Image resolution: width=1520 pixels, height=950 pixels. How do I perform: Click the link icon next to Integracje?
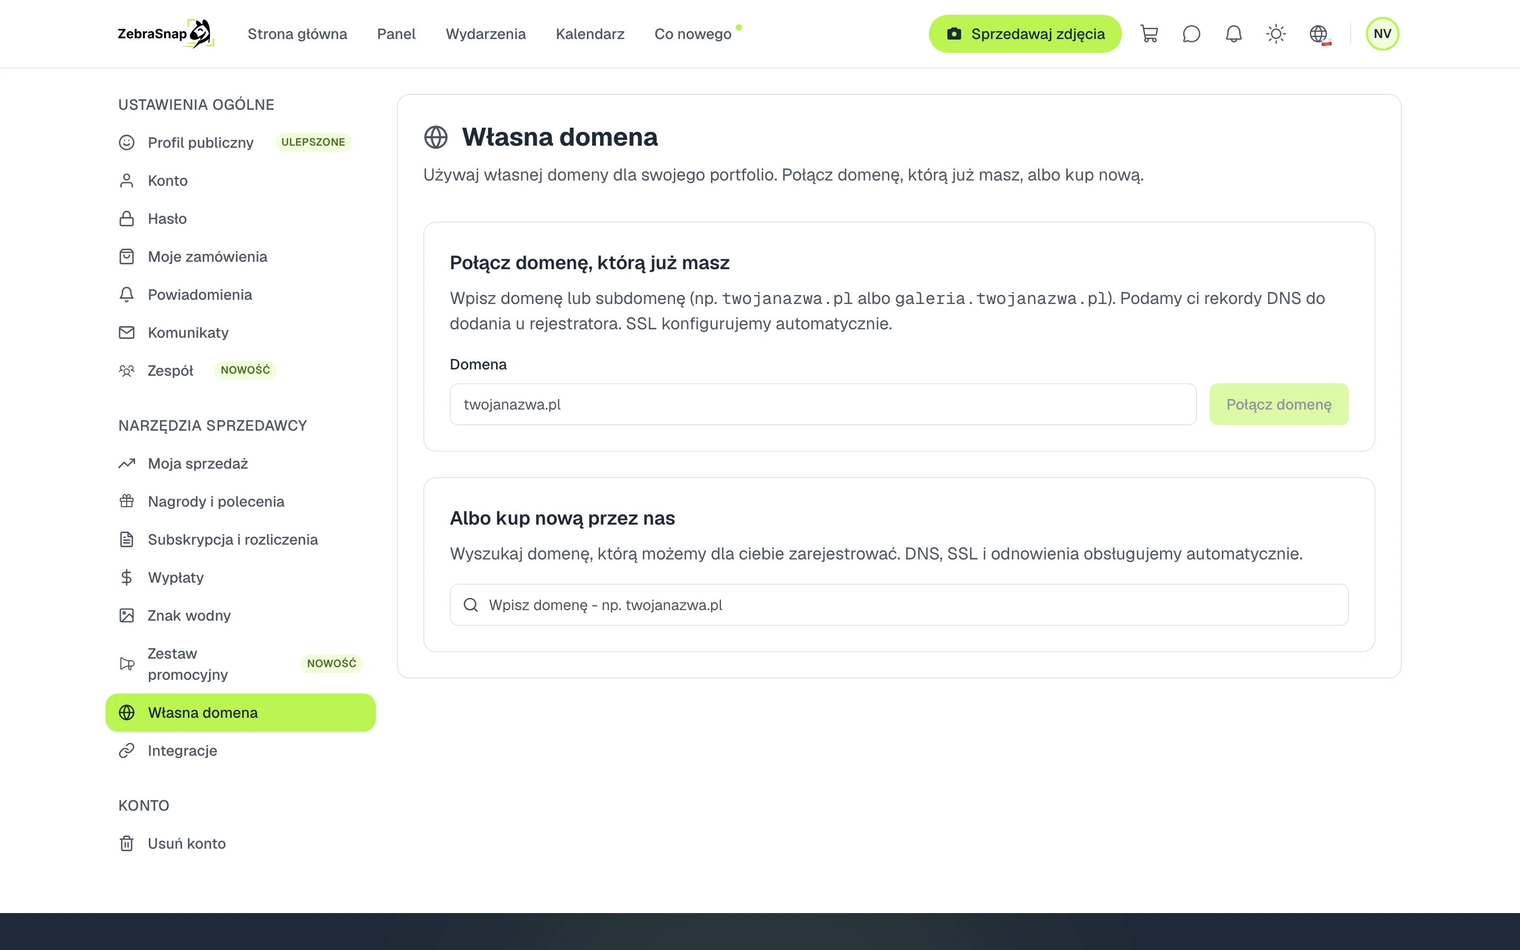pyautogui.click(x=127, y=751)
